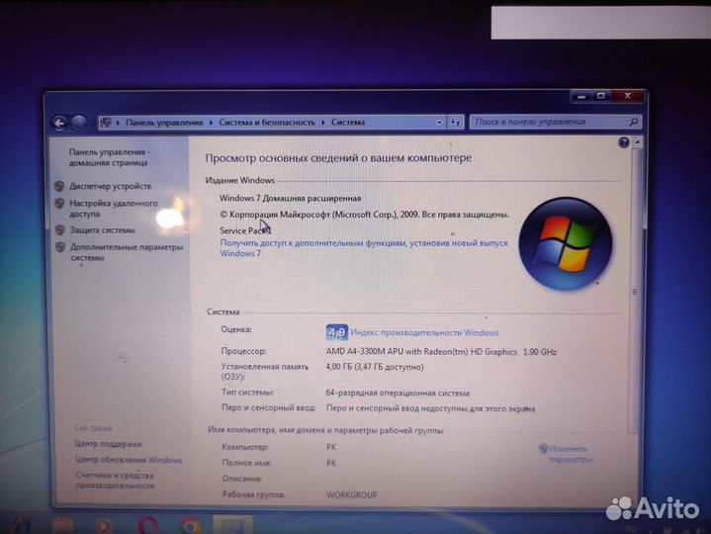Open Защита системы settings

(x=103, y=229)
